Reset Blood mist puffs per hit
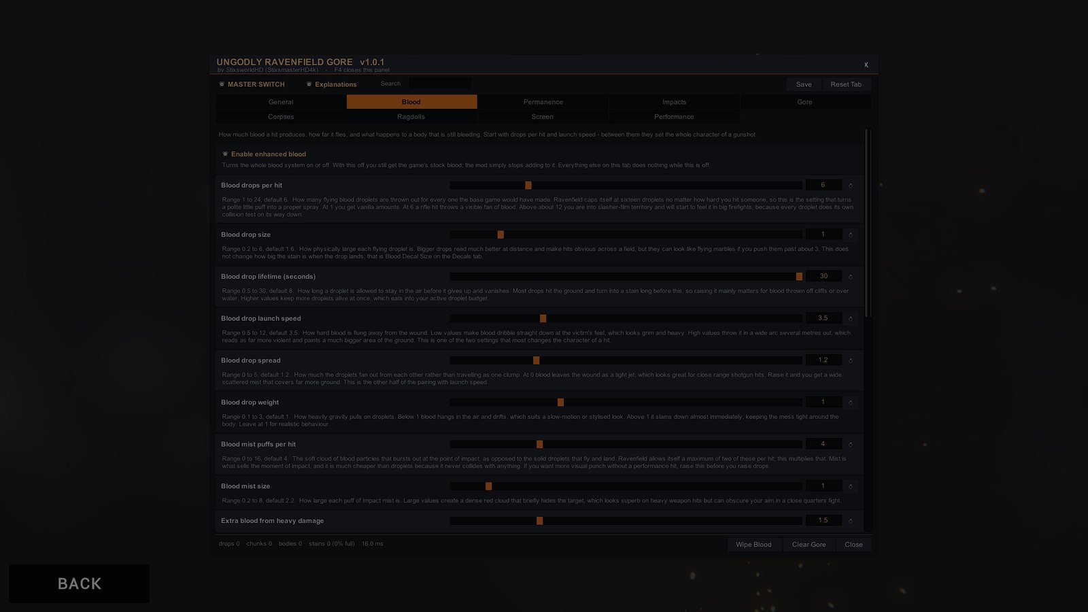This screenshot has width=1088, height=612. (850, 445)
